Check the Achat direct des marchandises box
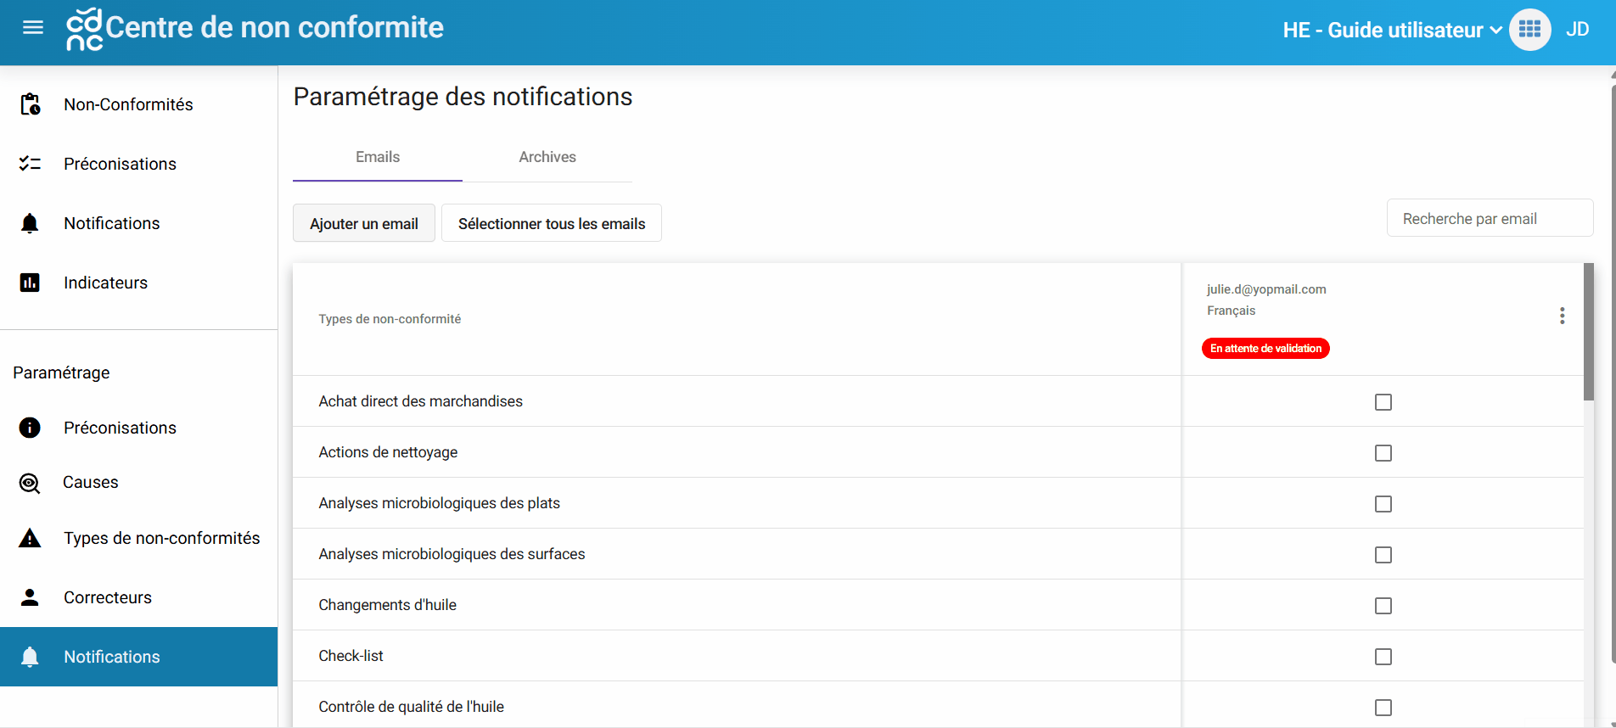Viewport: 1616px width, 728px height. coord(1383,402)
